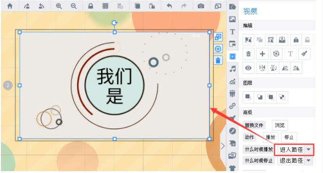Toggle the grid display icon
The image size is (323, 173).
click(x=105, y=6)
